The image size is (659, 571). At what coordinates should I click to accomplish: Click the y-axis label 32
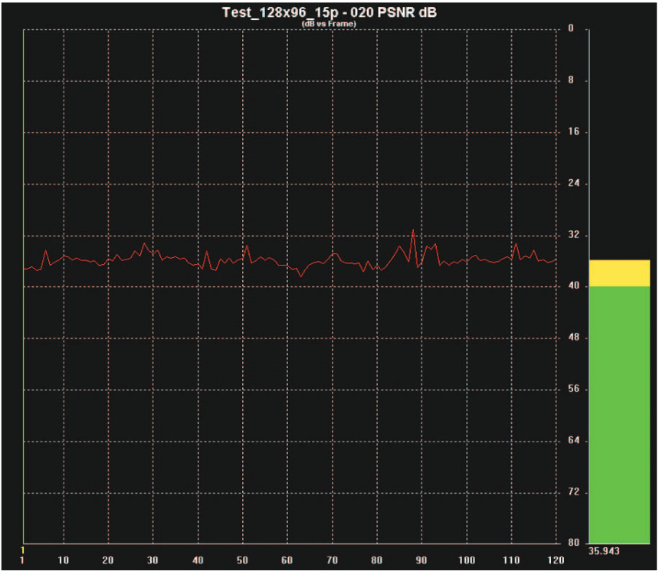pos(574,235)
